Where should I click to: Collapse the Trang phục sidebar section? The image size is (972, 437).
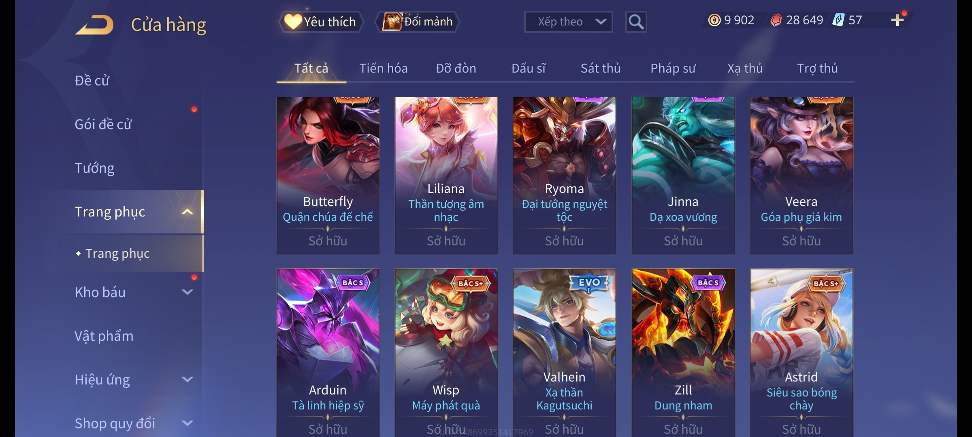(x=187, y=212)
